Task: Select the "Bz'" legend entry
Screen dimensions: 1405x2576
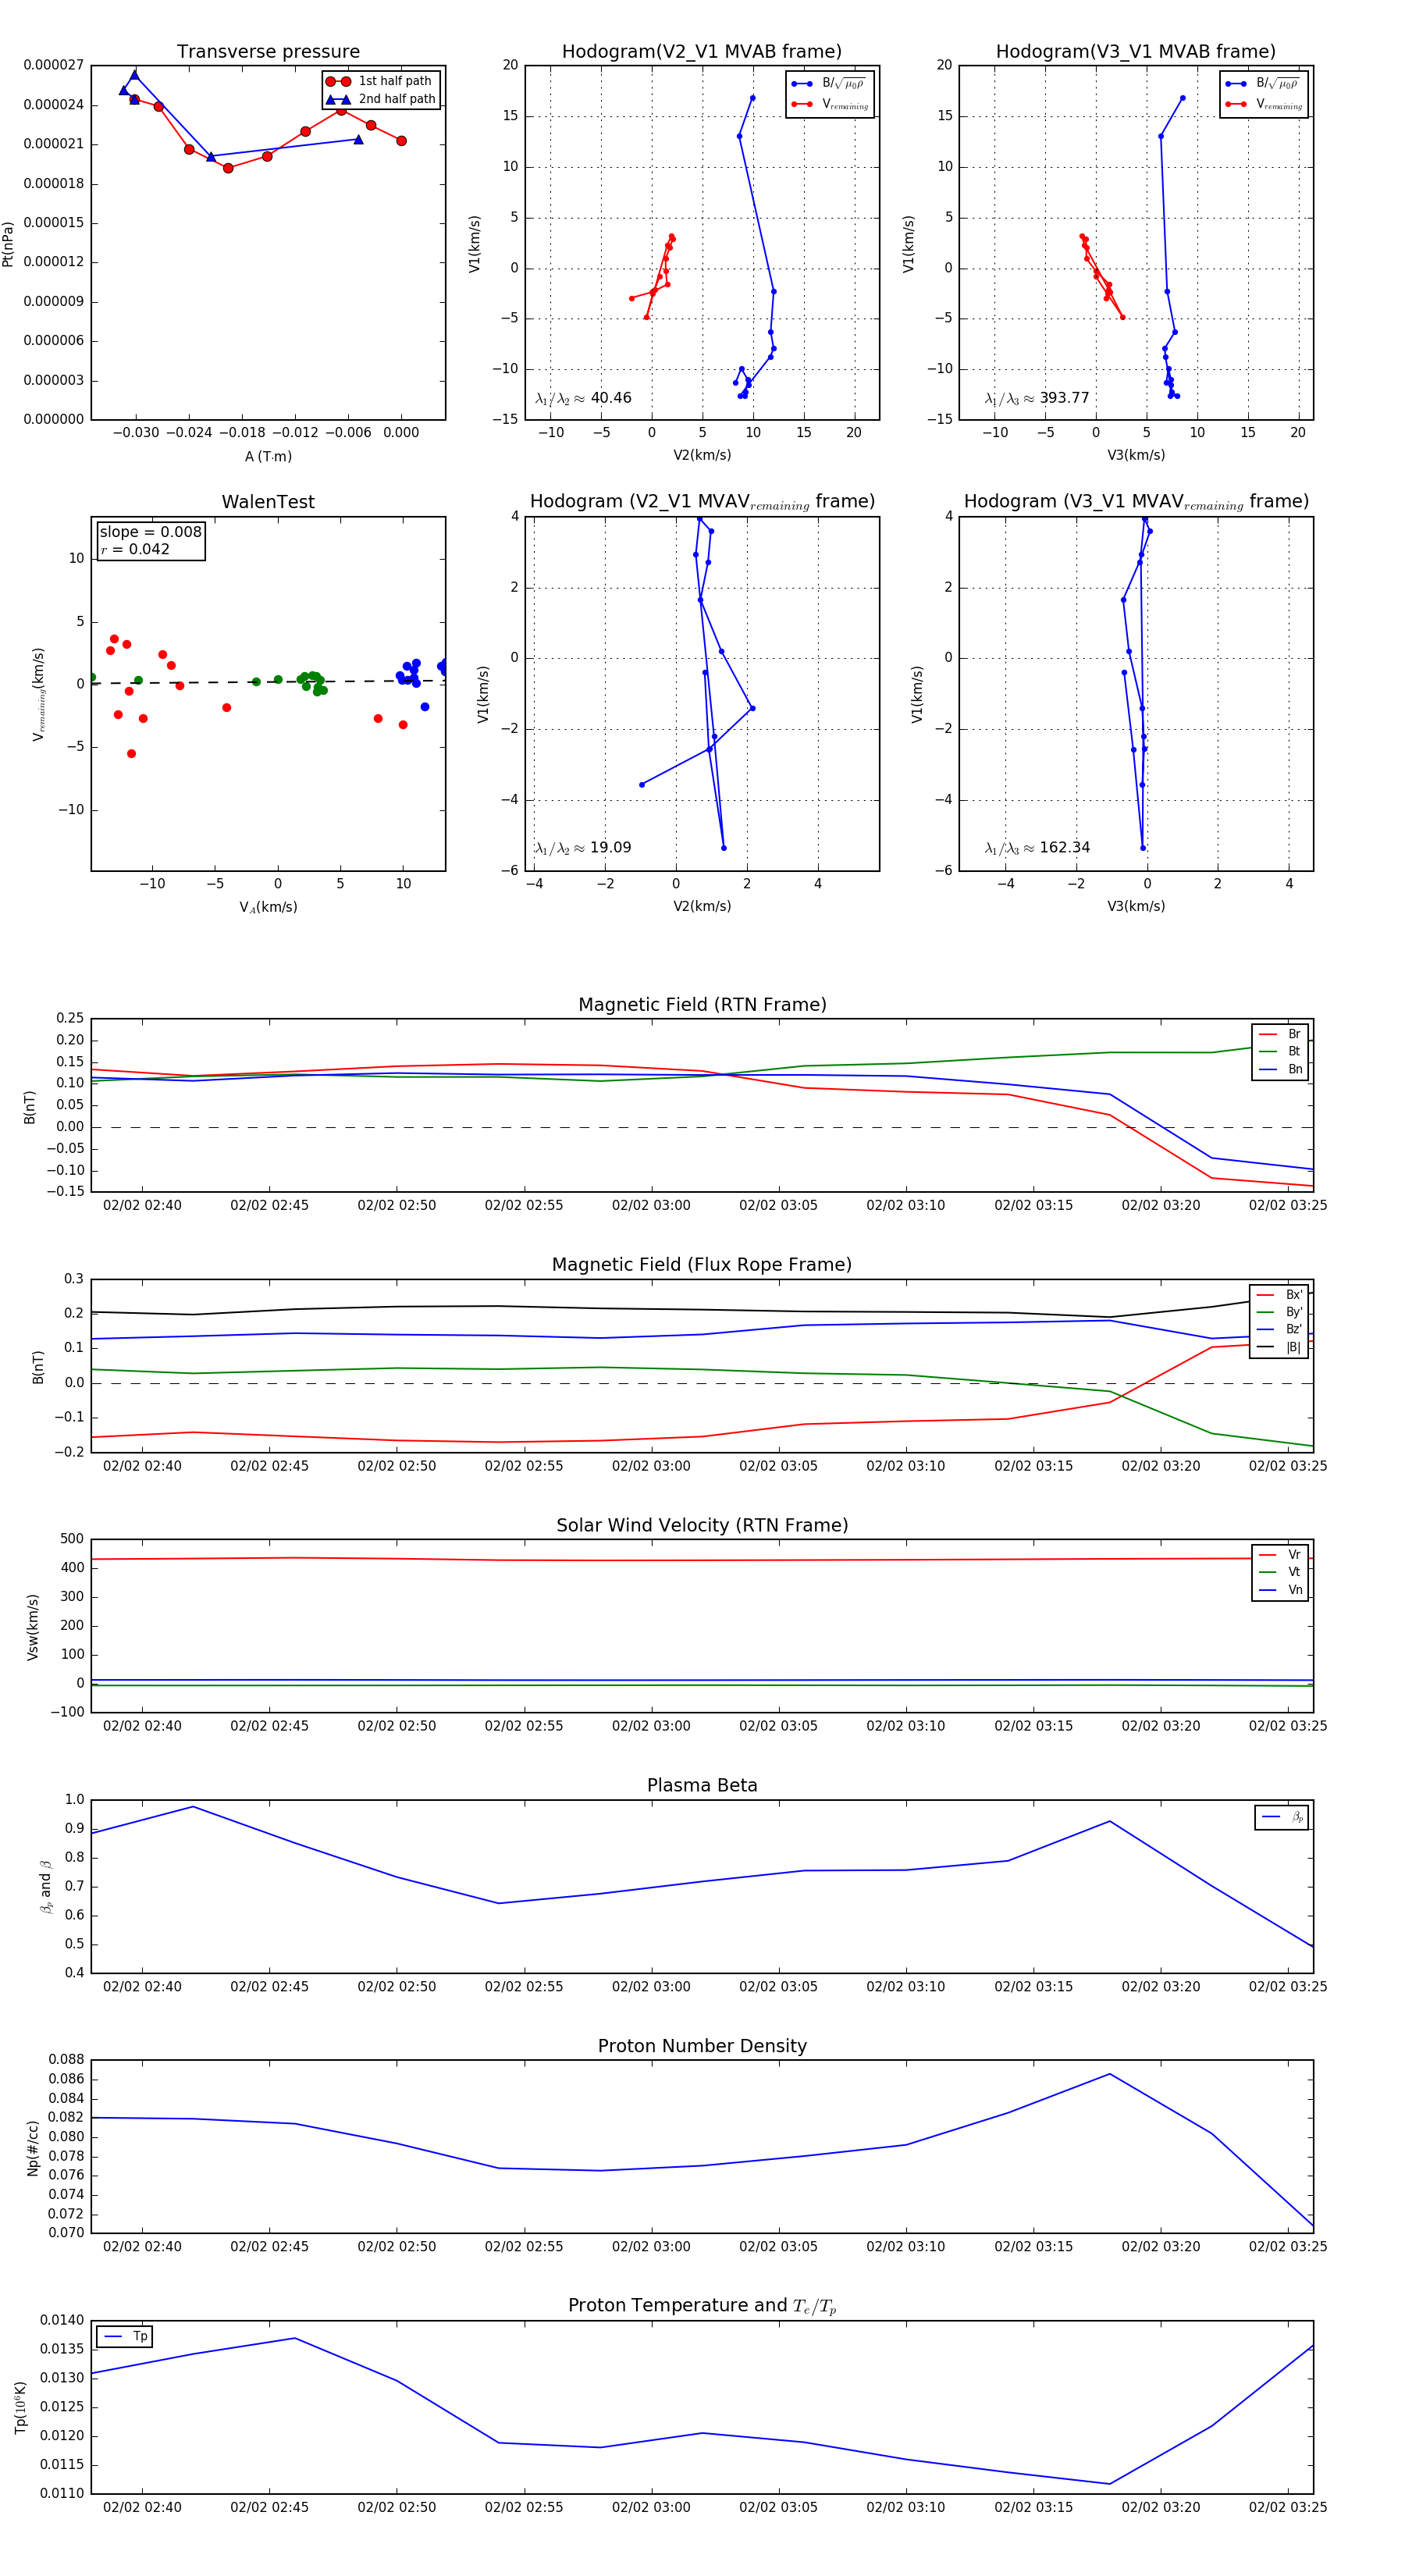Action: 1279,1329
